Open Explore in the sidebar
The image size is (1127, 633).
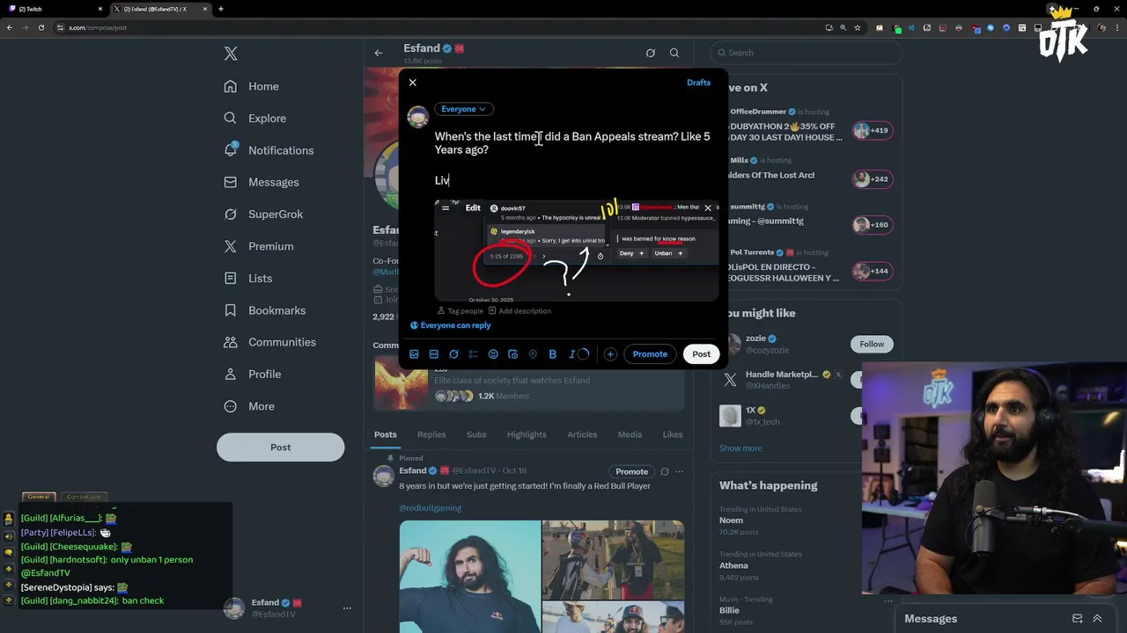point(255,118)
